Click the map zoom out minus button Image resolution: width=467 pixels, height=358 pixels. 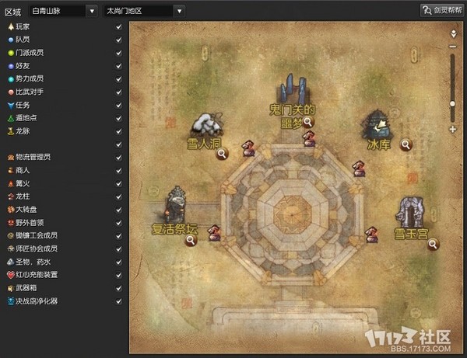click(453, 47)
